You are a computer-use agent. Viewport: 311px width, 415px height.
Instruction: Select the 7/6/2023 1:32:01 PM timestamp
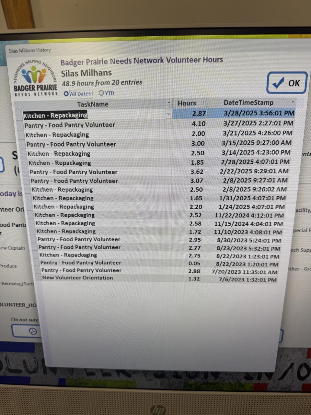click(x=248, y=279)
